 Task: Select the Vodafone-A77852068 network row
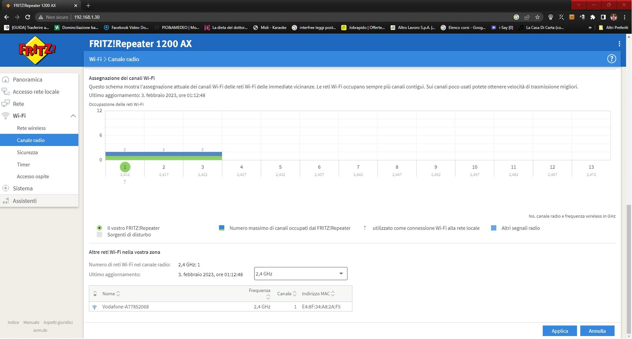pos(221,307)
